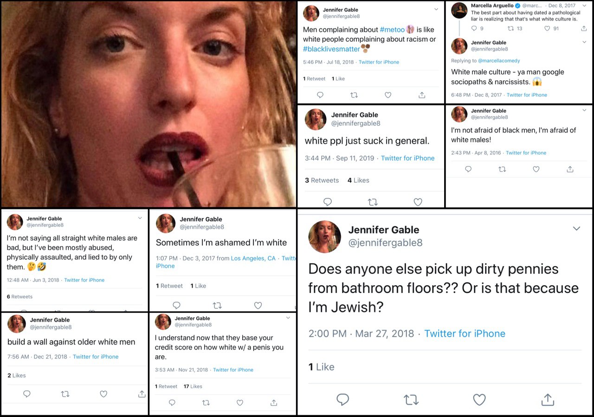Retweet the dirty pennies bathroom floors tweet
594x417 pixels.
411,399
